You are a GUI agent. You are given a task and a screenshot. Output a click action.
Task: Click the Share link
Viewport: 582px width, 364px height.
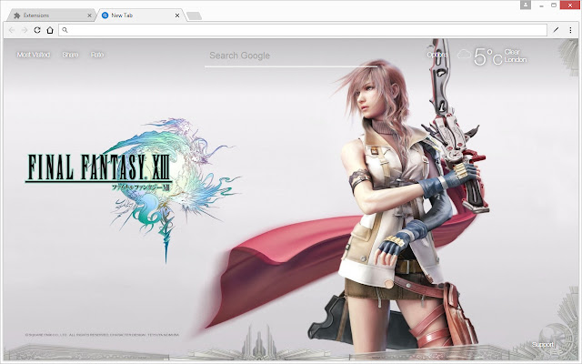(70, 55)
